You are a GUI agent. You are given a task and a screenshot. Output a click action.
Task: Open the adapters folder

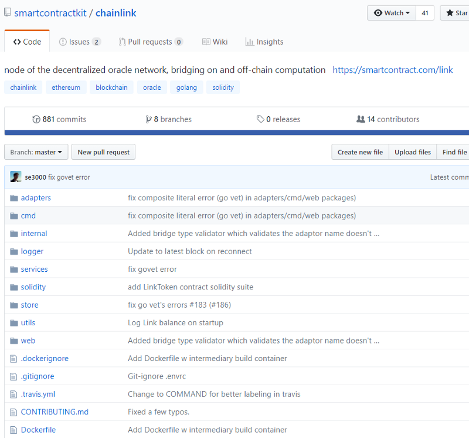pos(36,198)
